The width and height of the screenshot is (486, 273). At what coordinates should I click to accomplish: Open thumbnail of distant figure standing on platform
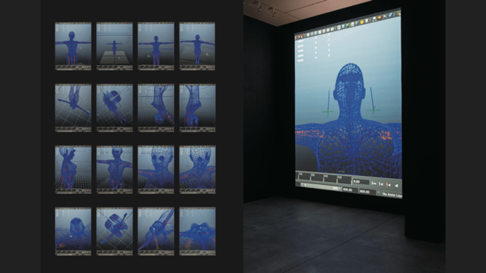(x=114, y=45)
